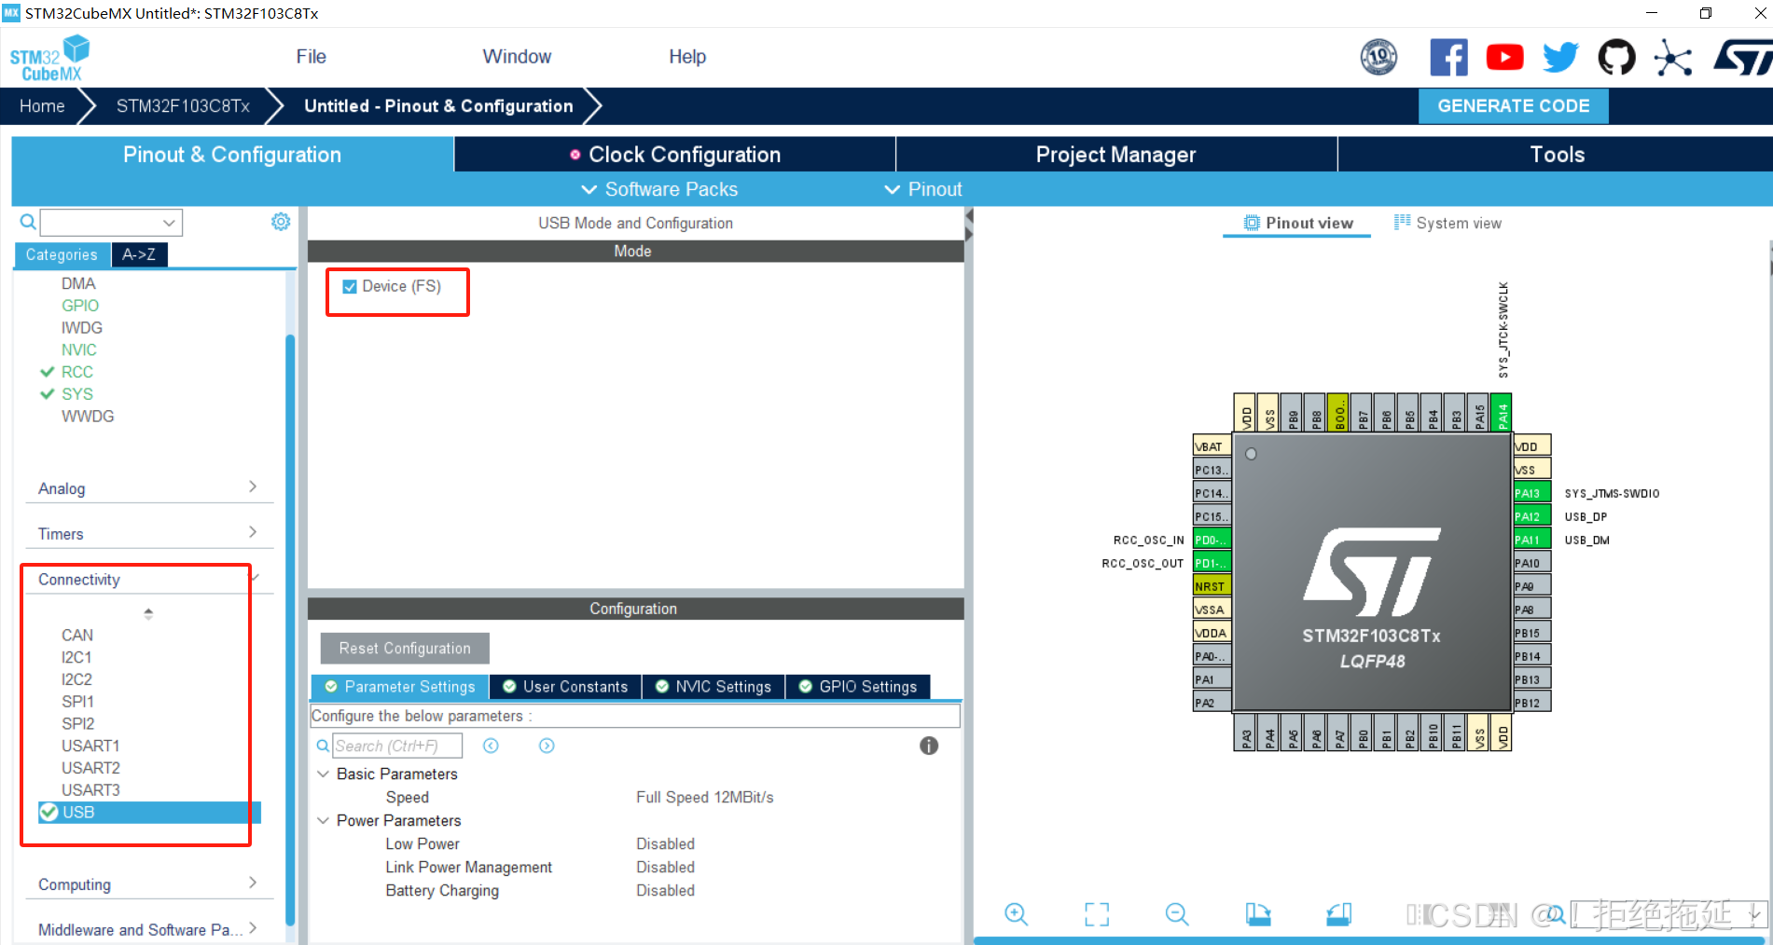The width and height of the screenshot is (1773, 945).
Task: Select USART1 peripheral
Action: coord(90,746)
